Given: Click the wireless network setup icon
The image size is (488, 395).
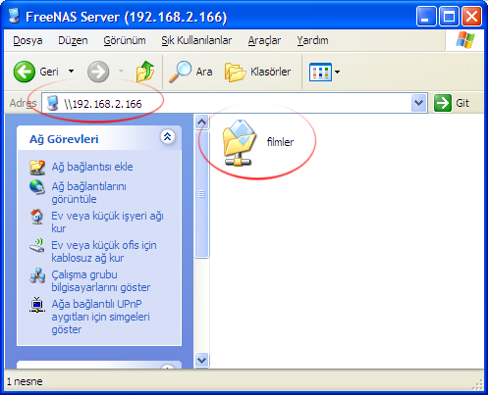Looking at the screenshot, I should click(x=37, y=246).
